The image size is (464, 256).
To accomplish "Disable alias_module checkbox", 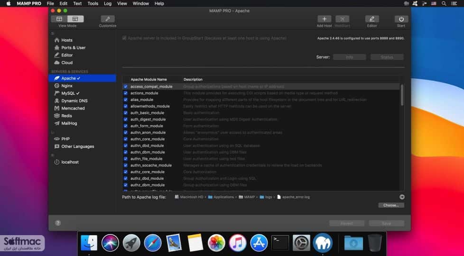I will (x=125, y=100).
